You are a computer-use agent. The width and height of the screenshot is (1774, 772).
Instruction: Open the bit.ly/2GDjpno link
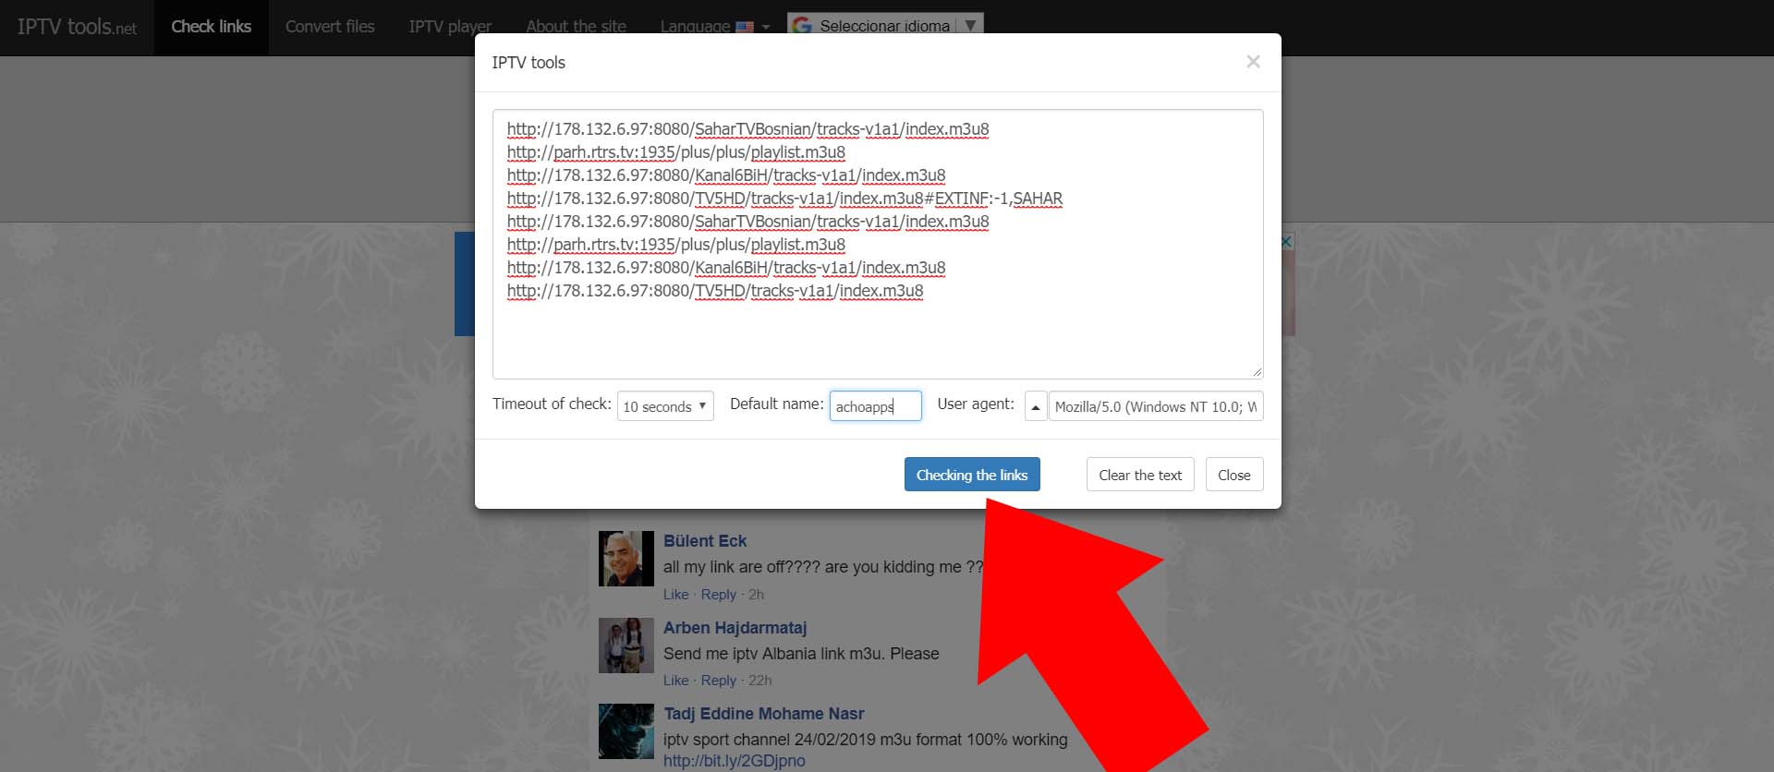[x=734, y=761]
